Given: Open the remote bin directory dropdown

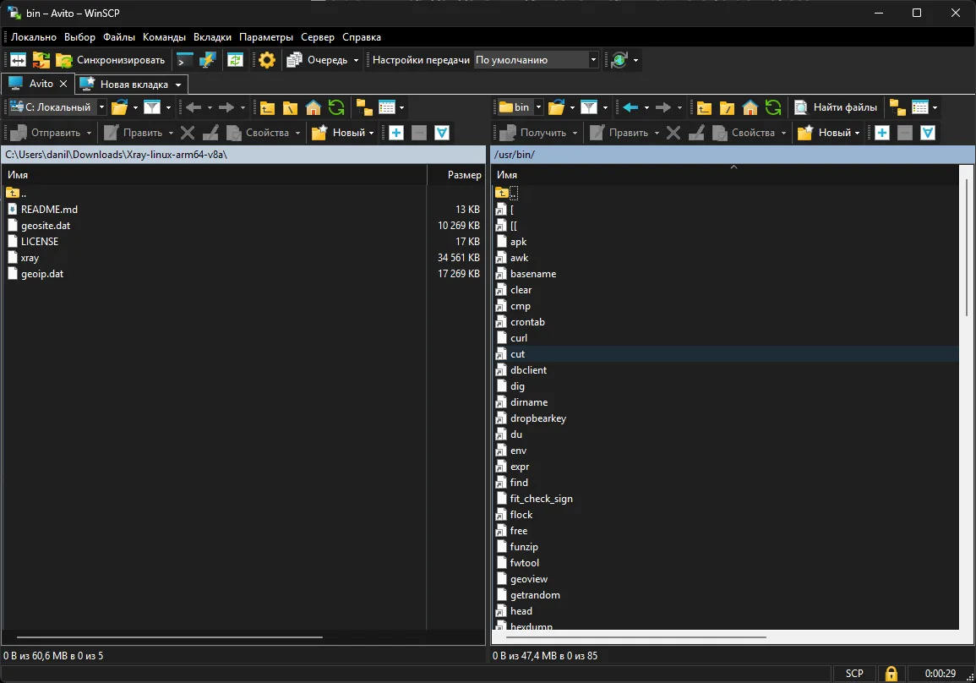Looking at the screenshot, I should pos(521,107).
